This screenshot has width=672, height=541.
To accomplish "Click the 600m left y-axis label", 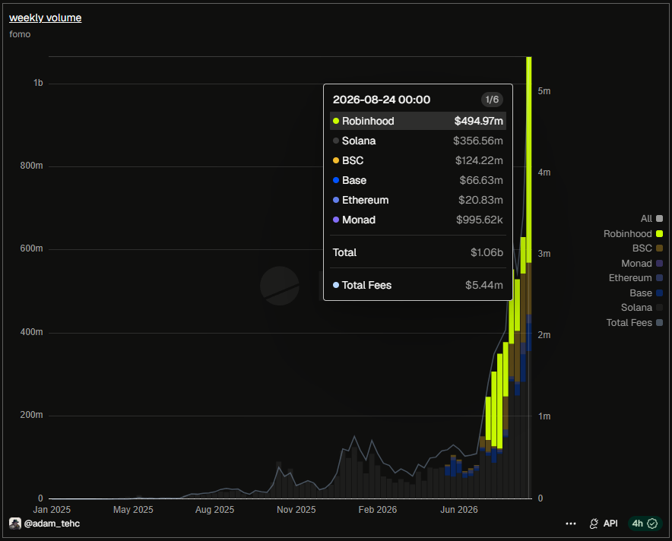I will 31,248.
